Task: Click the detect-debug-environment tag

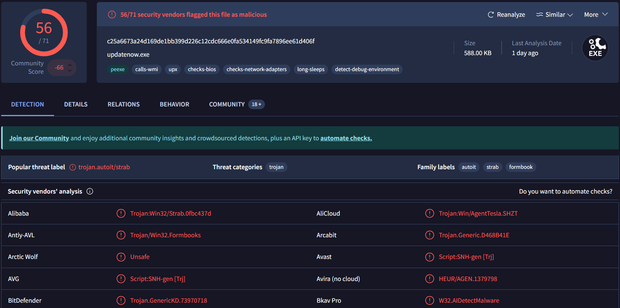Action: point(367,69)
